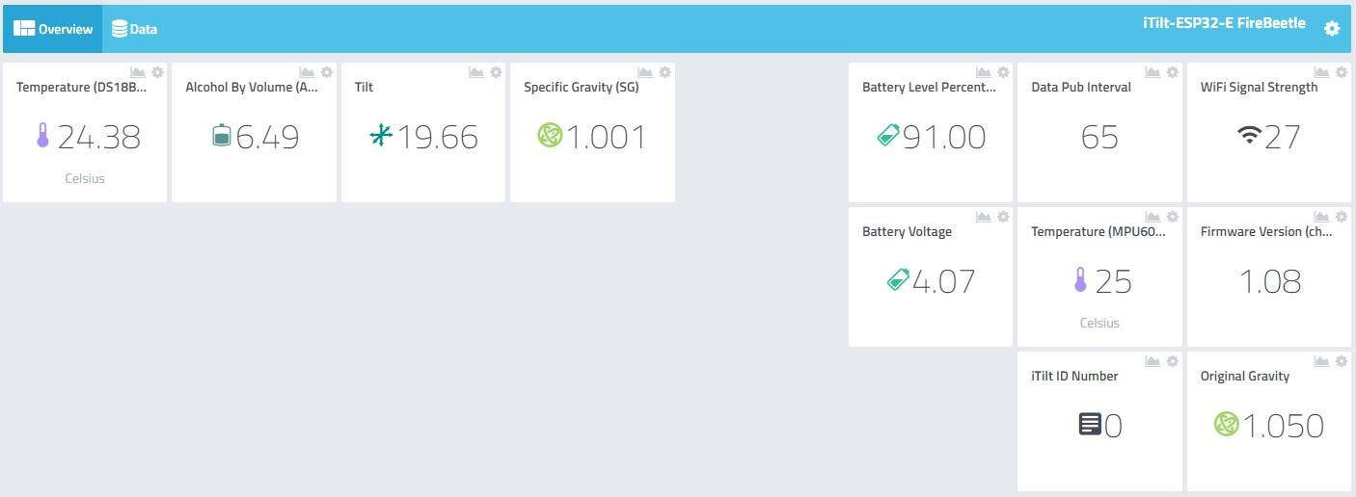This screenshot has width=1356, height=497.
Task: Click the thermometer icon on Temperature (MPU60…) widget
Action: point(1080,281)
